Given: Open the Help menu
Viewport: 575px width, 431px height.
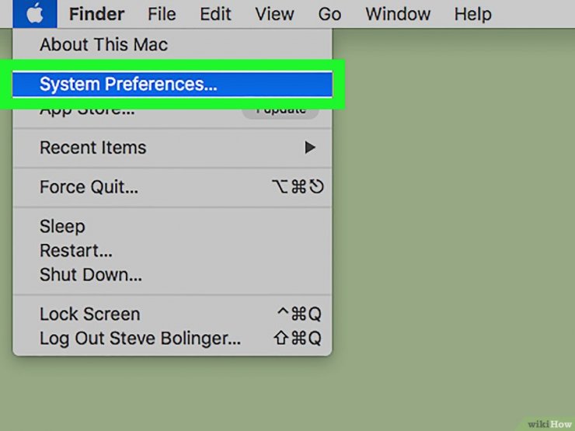Looking at the screenshot, I should [472, 14].
